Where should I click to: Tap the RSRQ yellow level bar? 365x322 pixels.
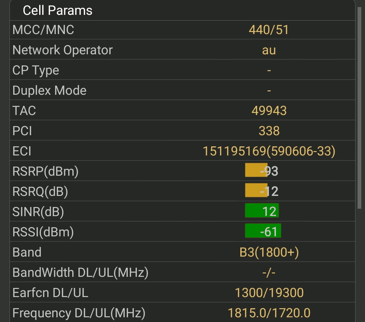256,191
